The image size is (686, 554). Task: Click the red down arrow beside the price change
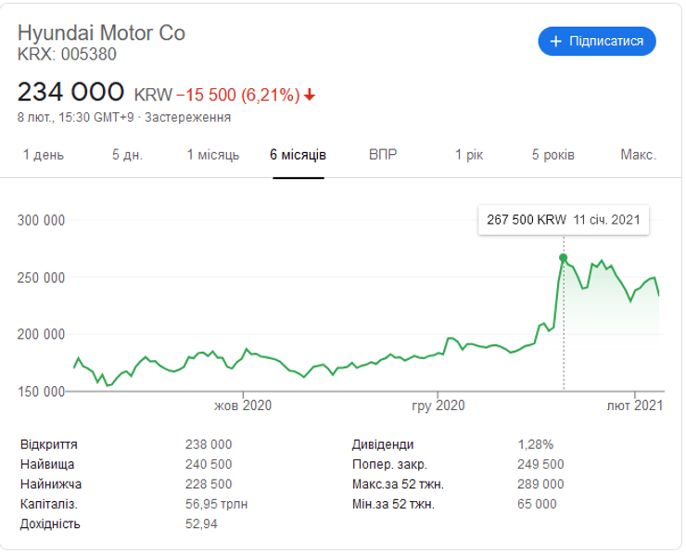pos(310,95)
